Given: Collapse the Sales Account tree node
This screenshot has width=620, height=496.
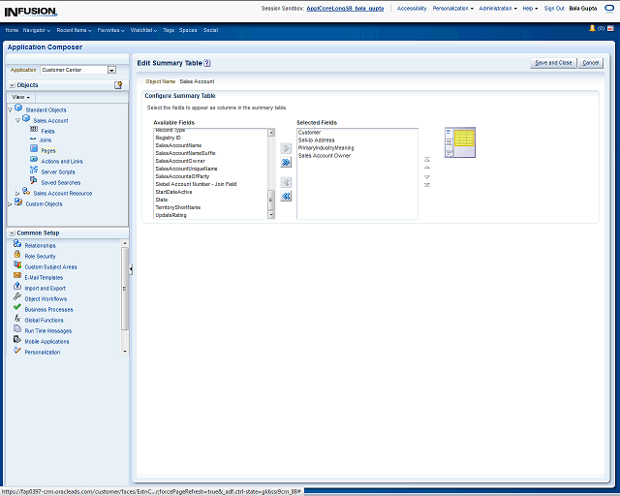Looking at the screenshot, I should pyautogui.click(x=17, y=120).
